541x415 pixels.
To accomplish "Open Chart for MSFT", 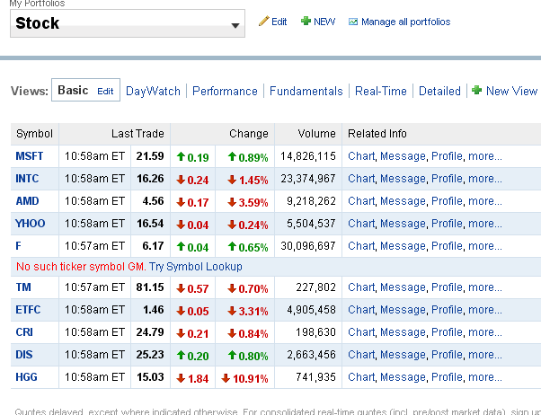I will click(x=361, y=156).
